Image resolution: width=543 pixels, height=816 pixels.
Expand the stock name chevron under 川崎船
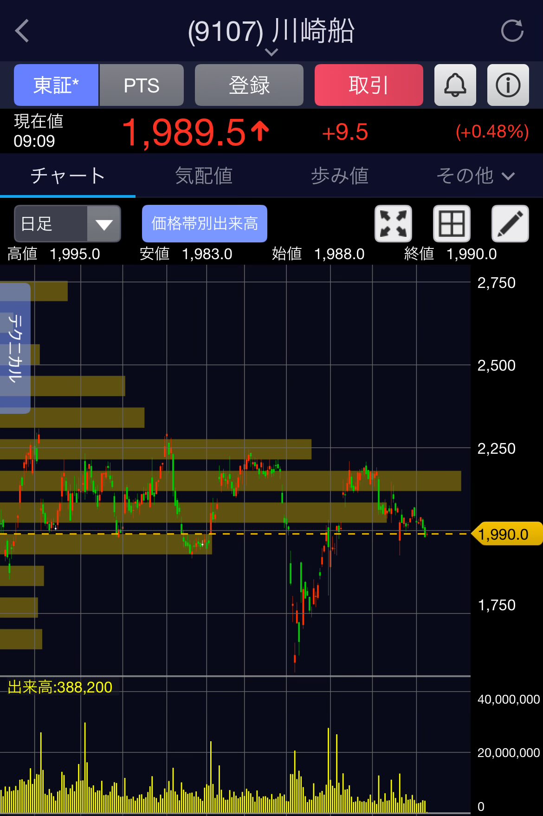(x=271, y=52)
